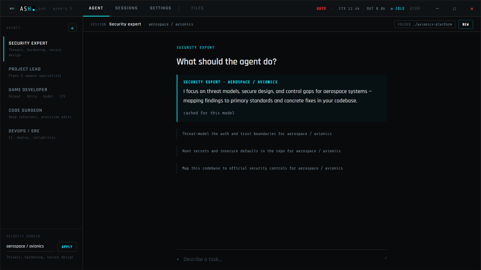
Task: Click the grok-4.5 model label
Action: click(x=63, y=8)
